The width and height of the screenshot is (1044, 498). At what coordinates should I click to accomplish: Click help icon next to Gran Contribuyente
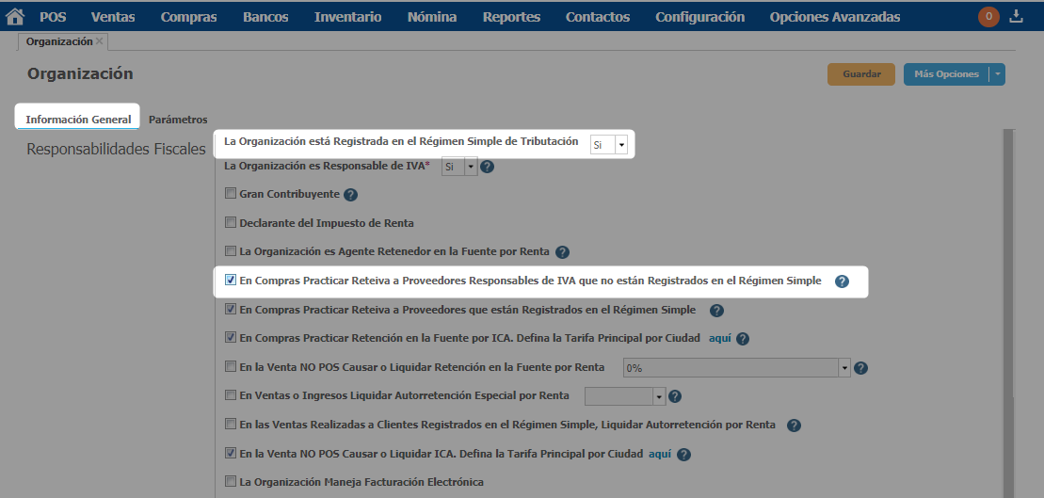350,195
